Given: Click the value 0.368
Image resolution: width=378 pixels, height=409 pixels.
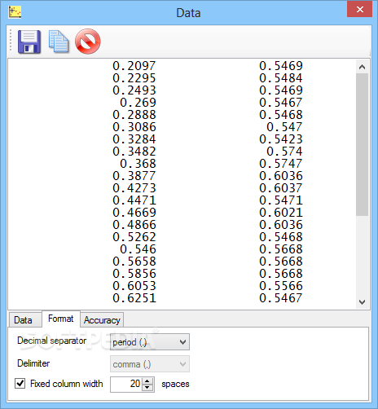Looking at the screenshot, I should 138,164.
